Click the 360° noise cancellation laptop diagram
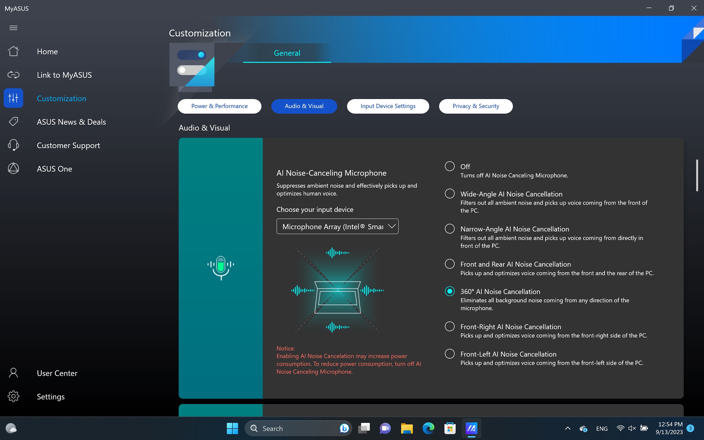 pos(337,290)
